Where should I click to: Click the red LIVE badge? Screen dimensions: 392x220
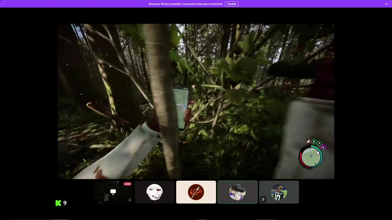click(x=127, y=184)
